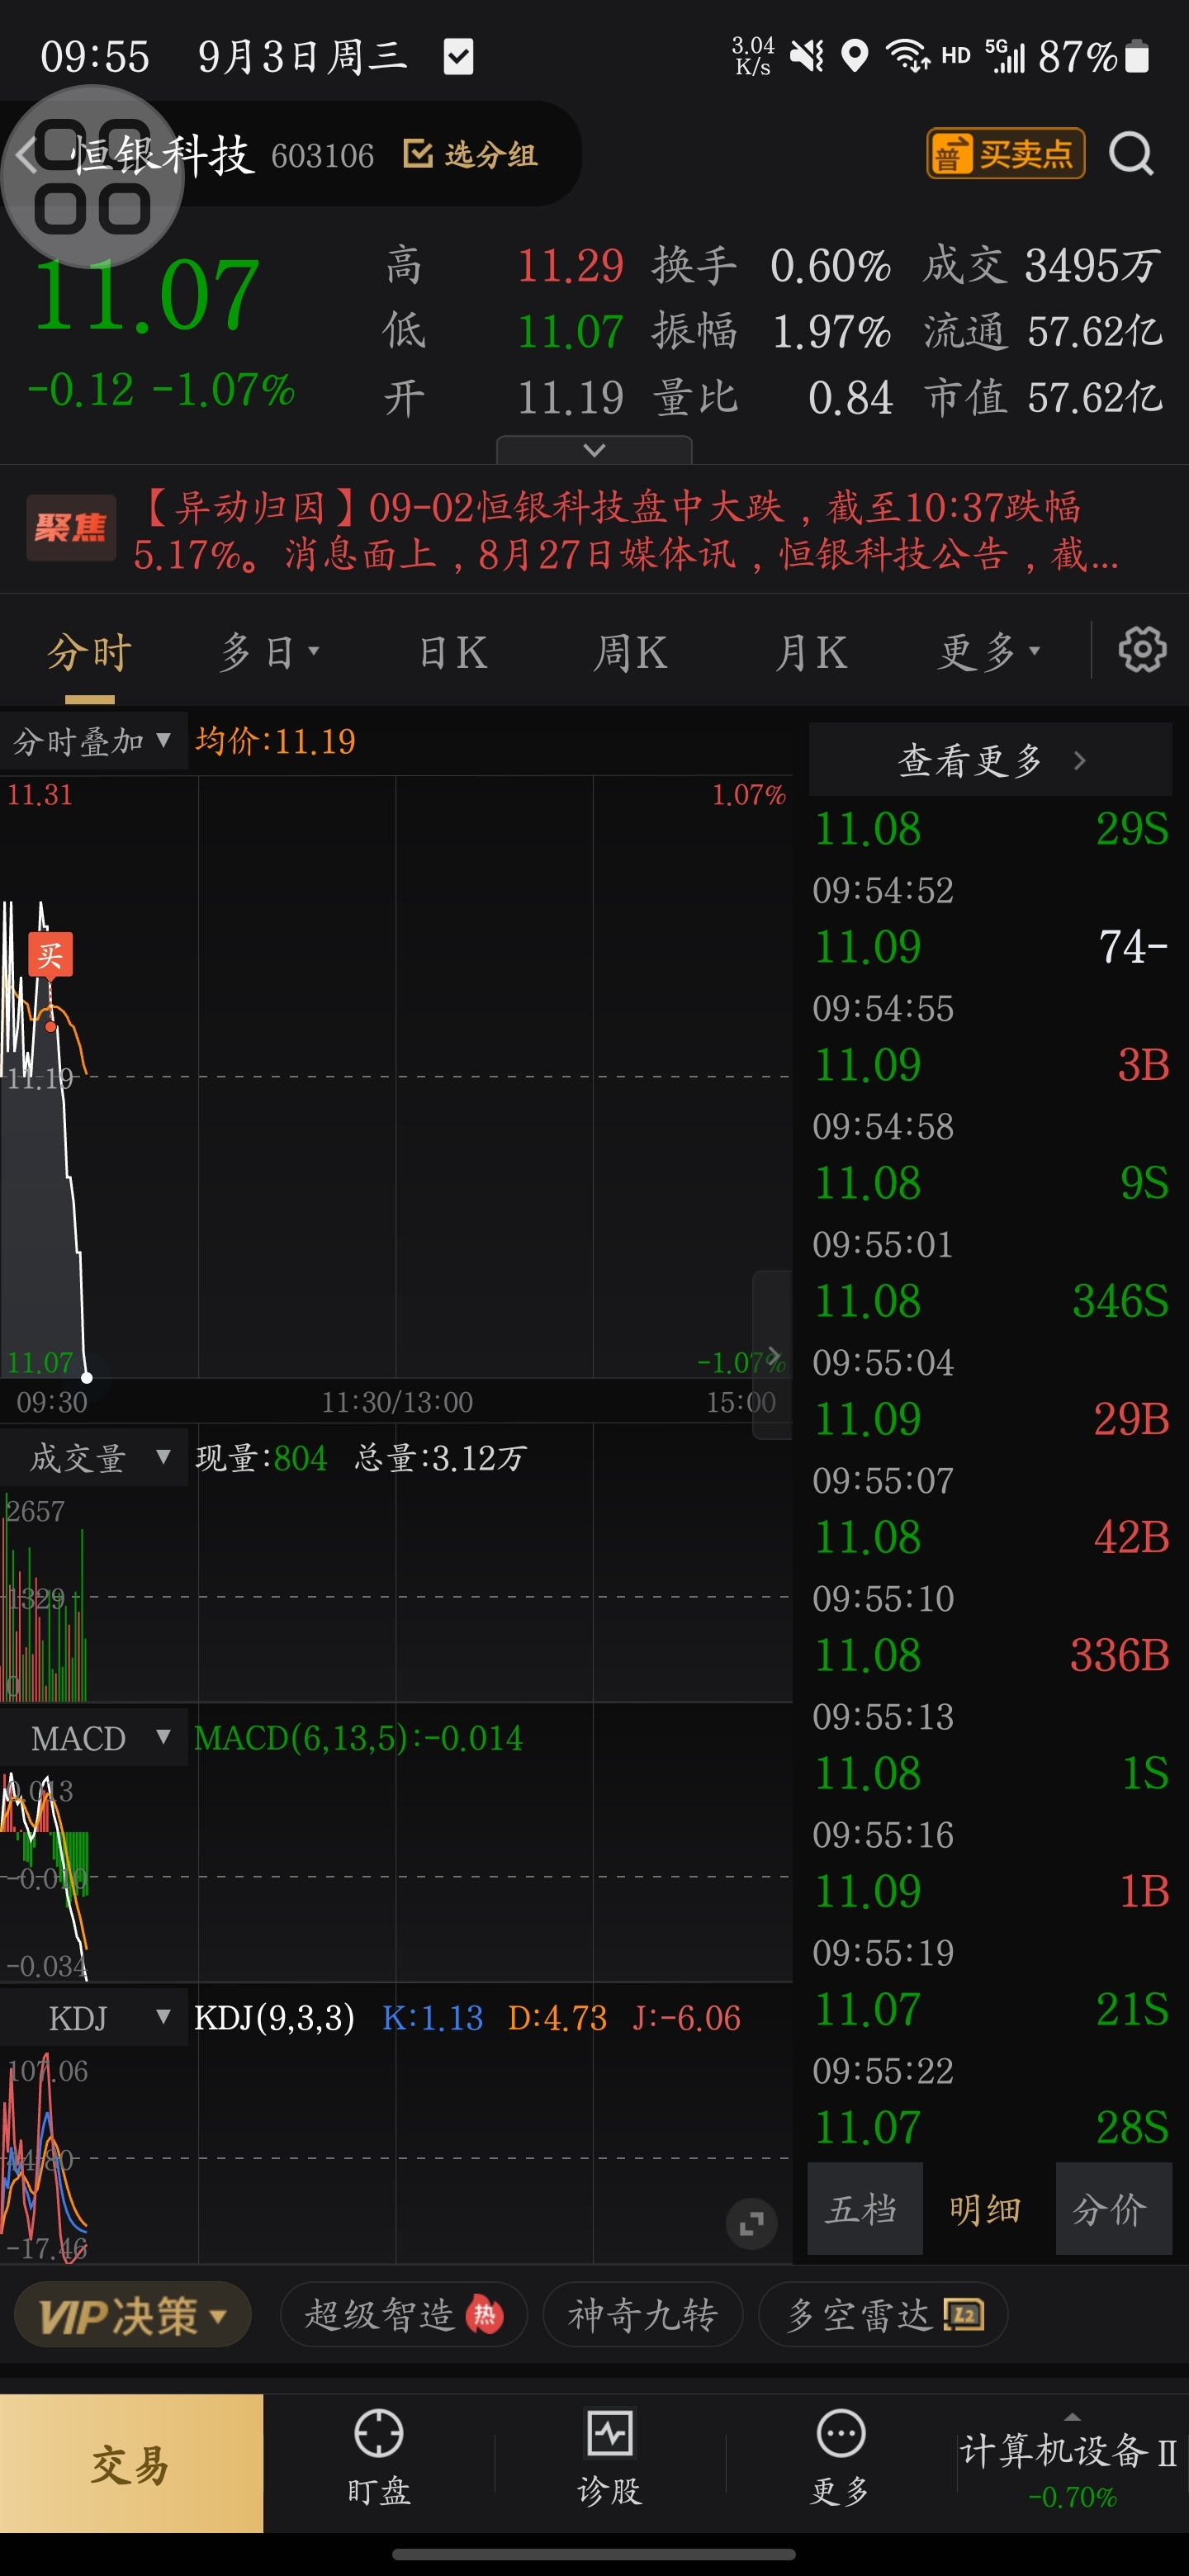
Task: Expand the quote details chevron
Action: (594, 450)
